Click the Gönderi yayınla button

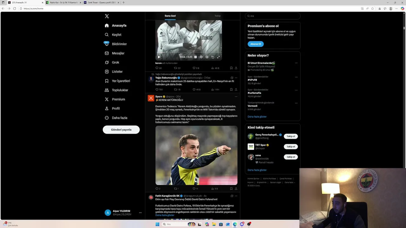121,130
